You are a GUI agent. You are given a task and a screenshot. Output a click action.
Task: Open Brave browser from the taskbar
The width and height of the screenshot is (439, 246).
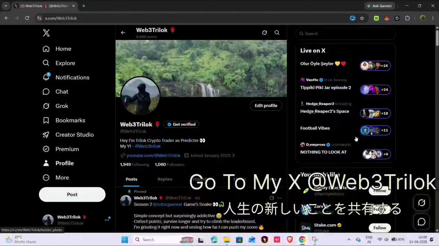(x=290, y=239)
